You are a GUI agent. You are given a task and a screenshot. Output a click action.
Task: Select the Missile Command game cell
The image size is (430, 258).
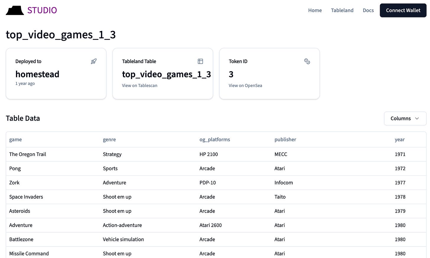tap(29, 253)
